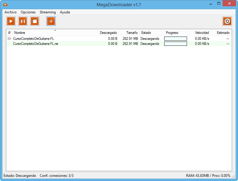Sort by the Progreso column header
Image resolution: width=238 pixels, height=181 pixels.
pyautogui.click(x=176, y=33)
